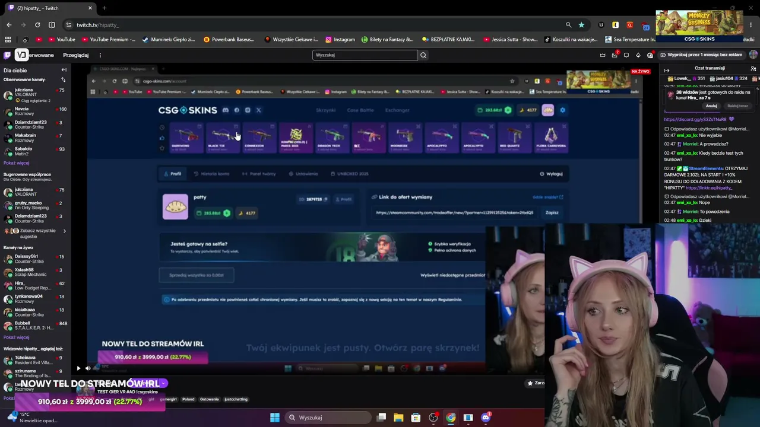The width and height of the screenshot is (760, 427).
Task: Open the Przeglądaj tab on Twitch
Action: [76, 55]
